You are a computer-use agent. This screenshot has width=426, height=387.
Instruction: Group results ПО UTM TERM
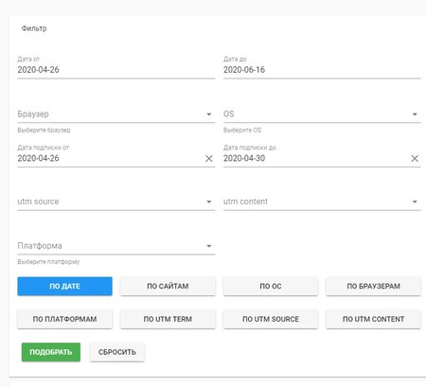[168, 319]
